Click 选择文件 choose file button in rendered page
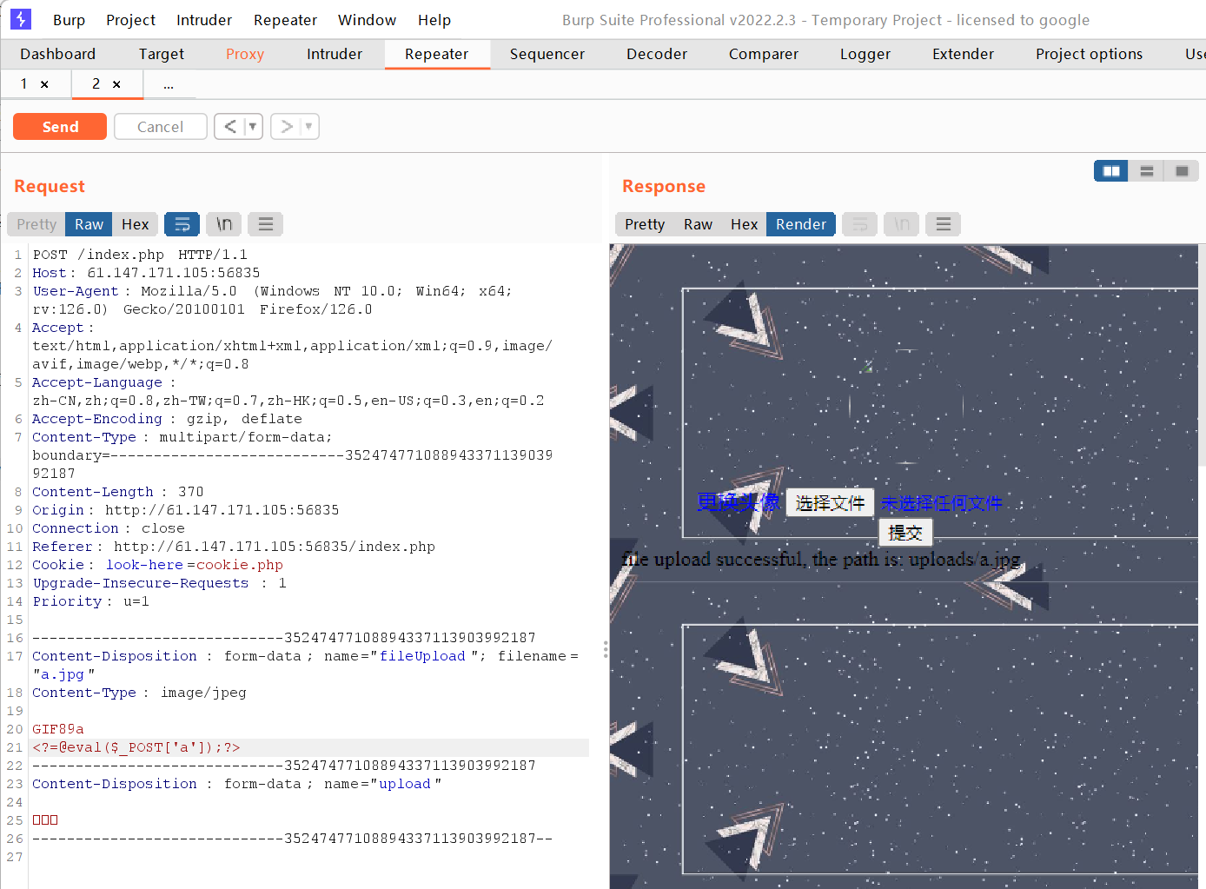 coord(830,503)
